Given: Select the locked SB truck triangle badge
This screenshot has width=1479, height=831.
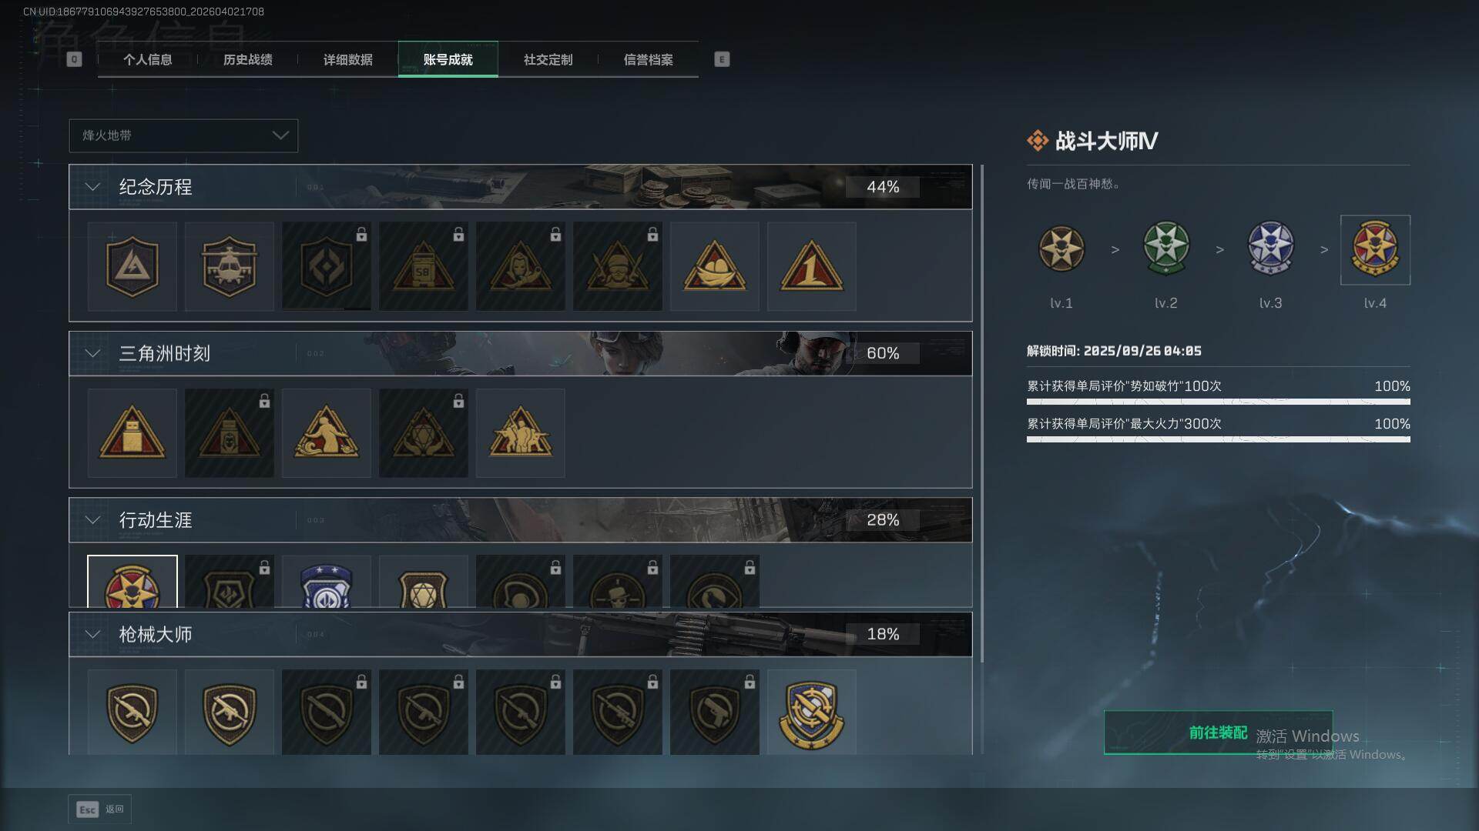Looking at the screenshot, I should point(423,266).
